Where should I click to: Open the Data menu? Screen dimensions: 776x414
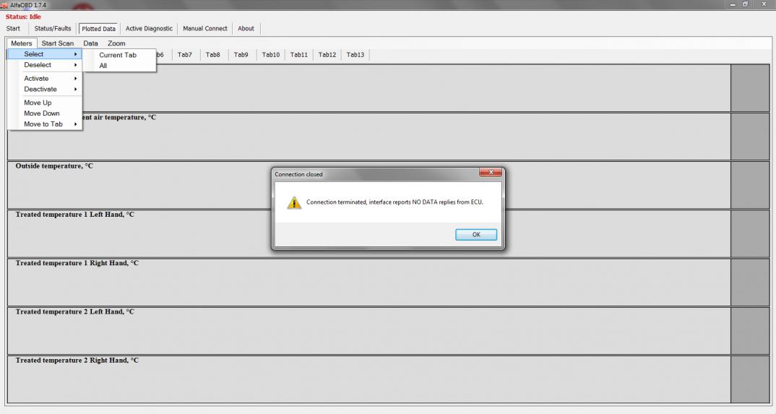[90, 43]
